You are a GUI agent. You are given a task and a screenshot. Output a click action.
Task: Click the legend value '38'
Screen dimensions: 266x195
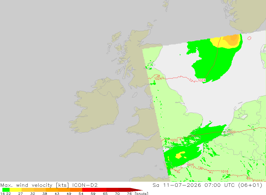click(45, 193)
